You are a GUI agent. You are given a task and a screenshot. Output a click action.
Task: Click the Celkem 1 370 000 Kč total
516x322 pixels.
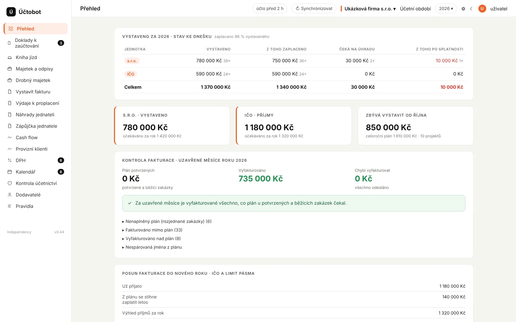tap(216, 87)
